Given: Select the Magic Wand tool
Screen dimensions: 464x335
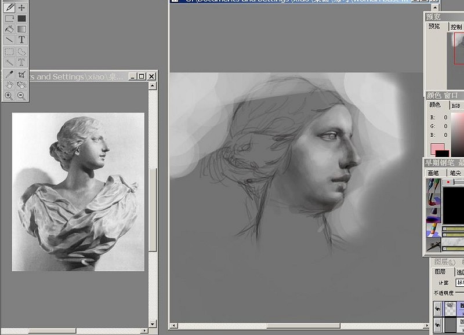Looking at the screenshot, I should click(x=9, y=63).
